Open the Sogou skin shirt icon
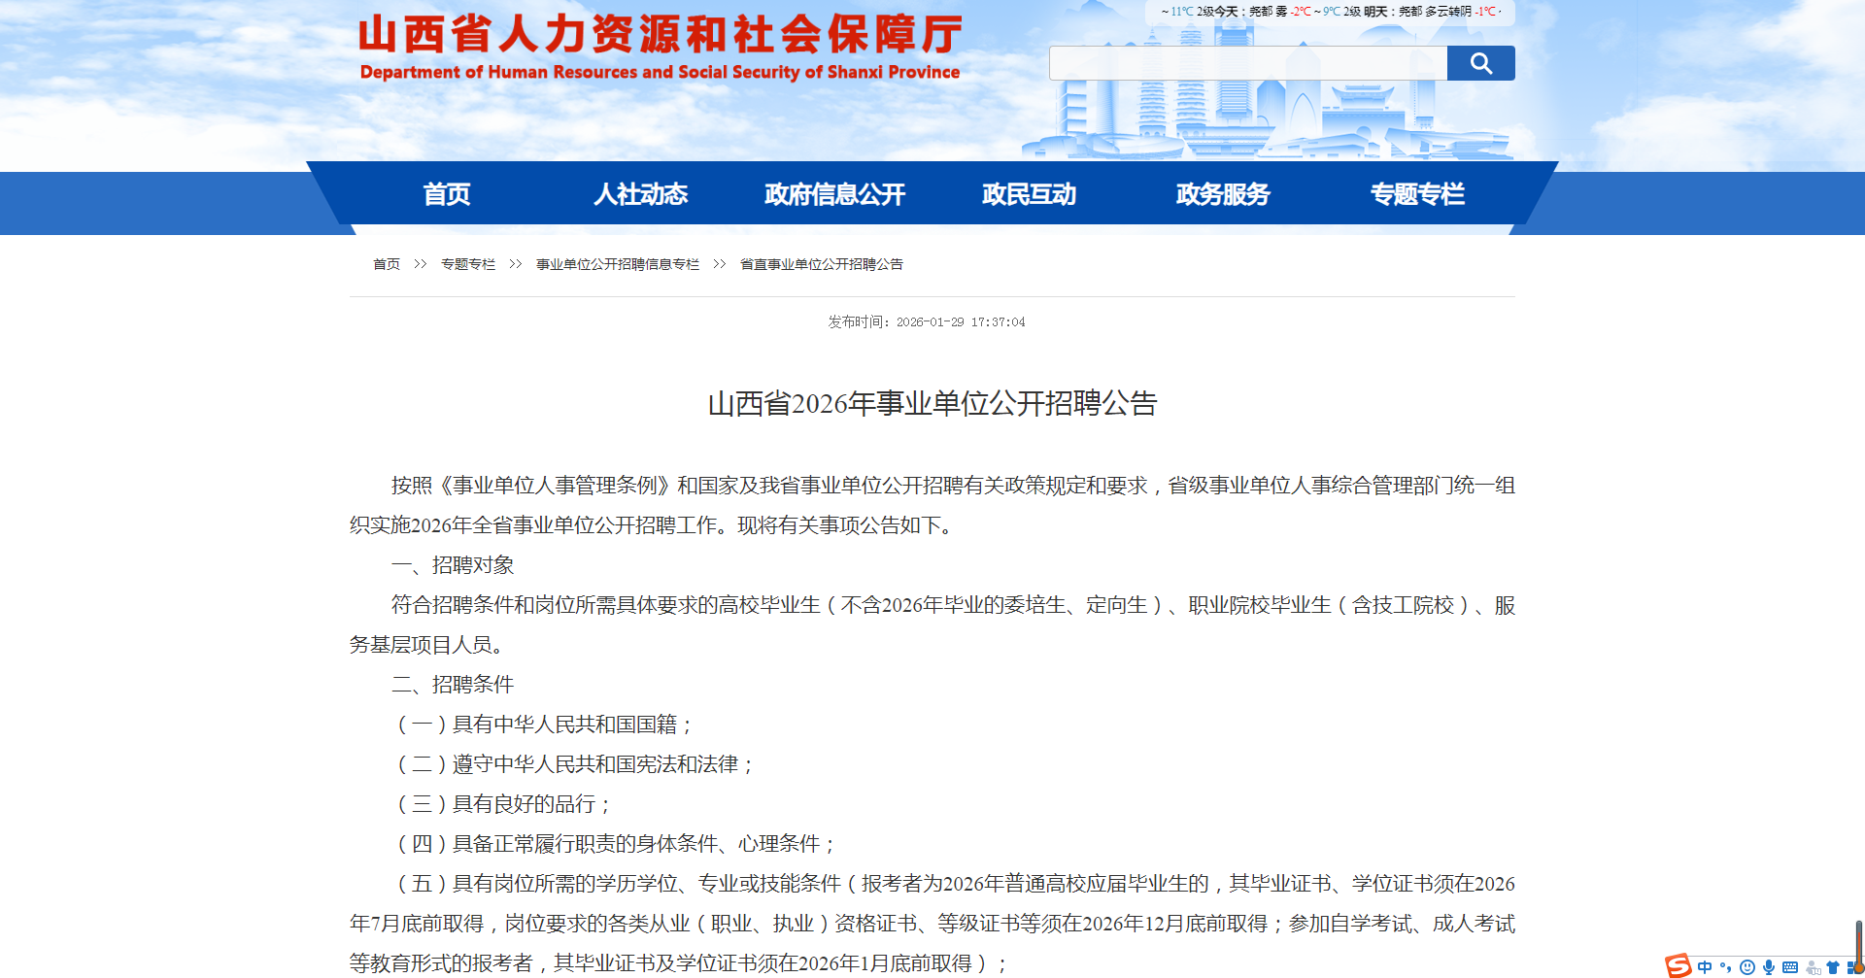Image resolution: width=1865 pixels, height=978 pixels. (1833, 967)
